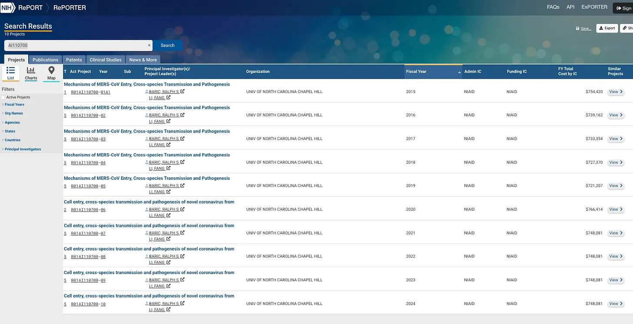The image size is (633, 324).
Task: Sort by the Funding IC column header
Action: pyautogui.click(x=516, y=72)
